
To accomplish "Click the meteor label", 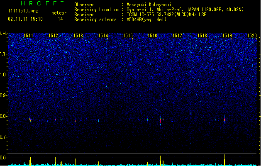I will pos(59,13).
